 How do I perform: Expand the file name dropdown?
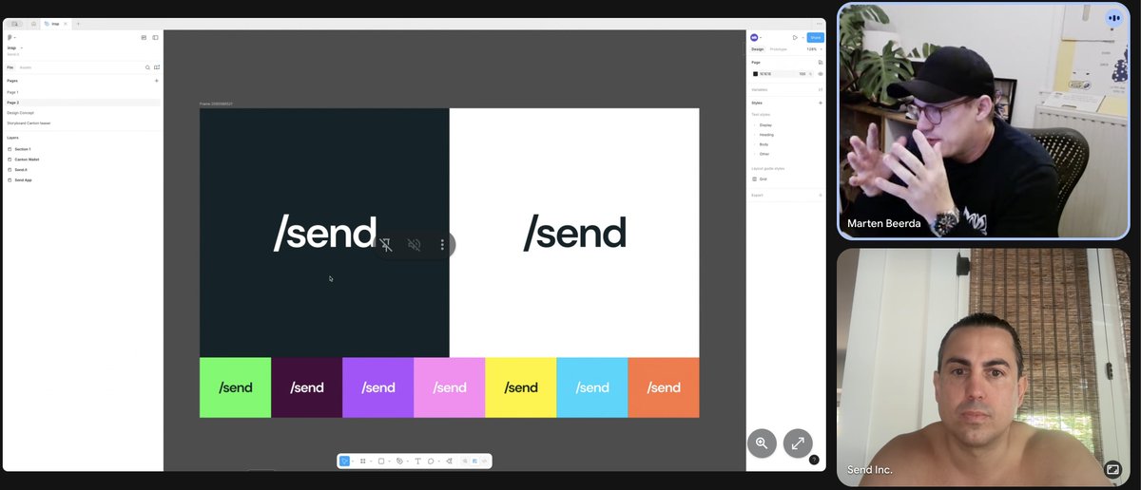21,47
